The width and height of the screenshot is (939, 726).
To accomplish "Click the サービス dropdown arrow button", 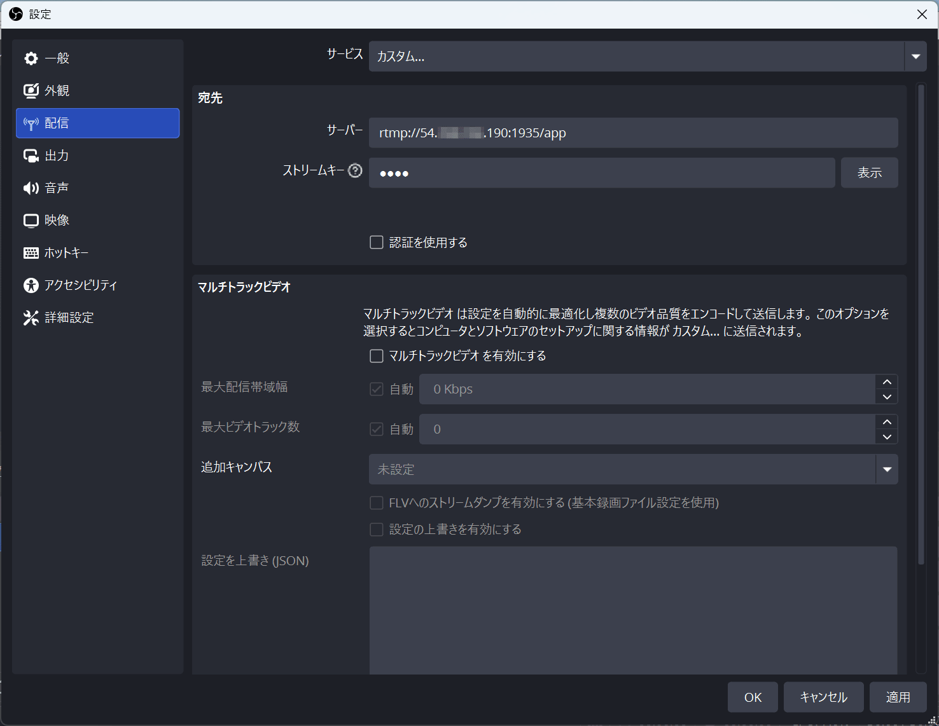I will (x=915, y=57).
